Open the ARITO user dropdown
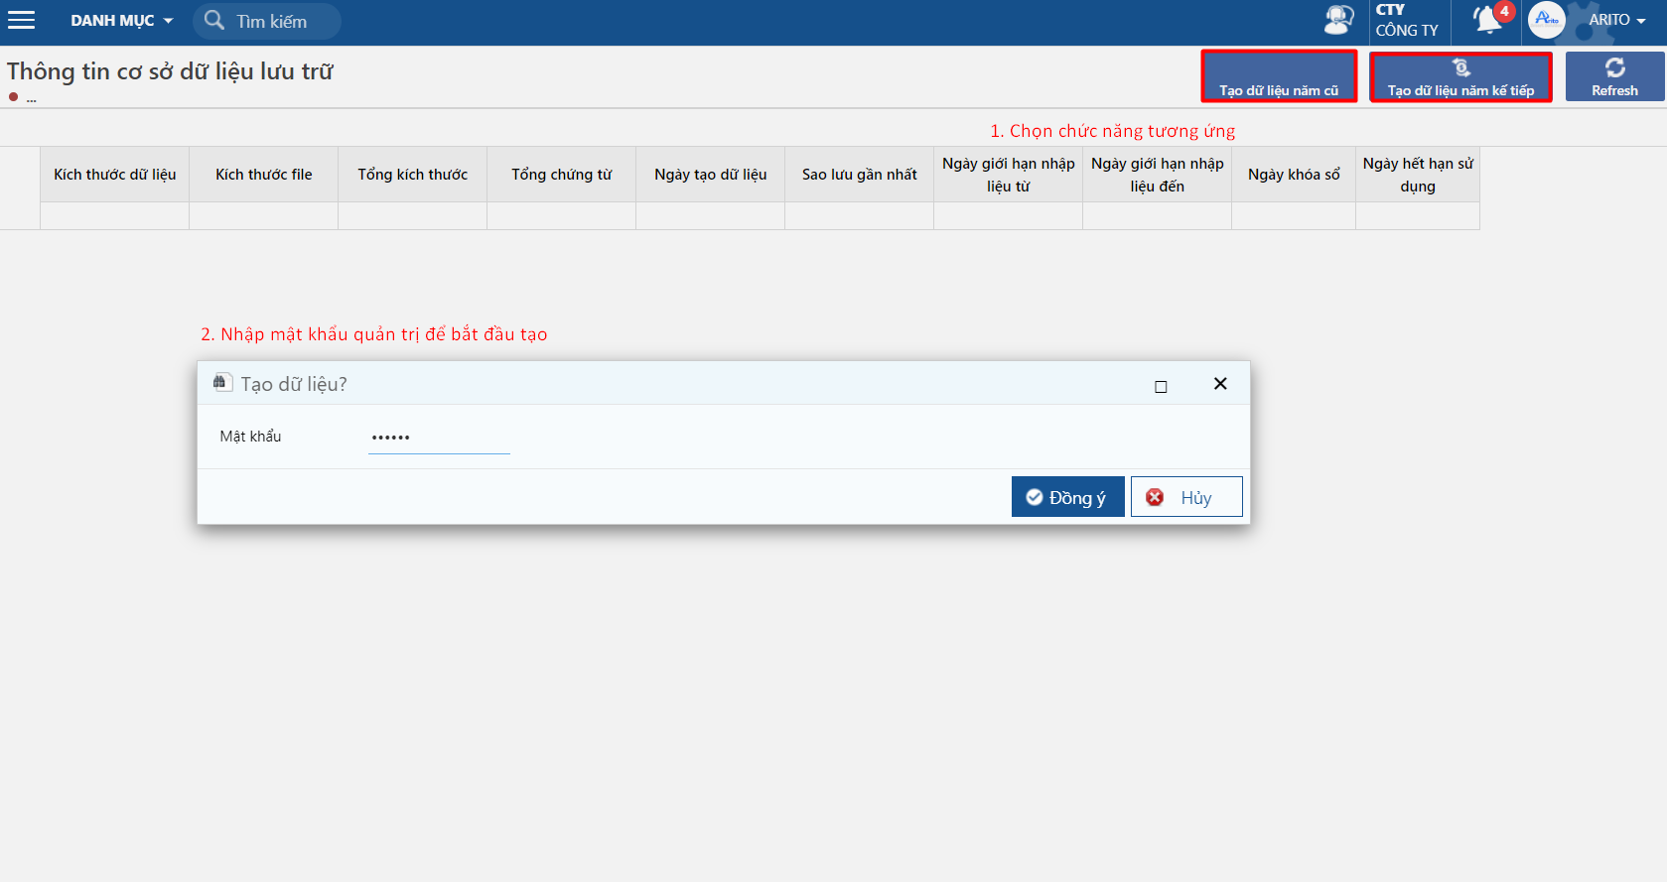The width and height of the screenshot is (1667, 882). click(1616, 20)
